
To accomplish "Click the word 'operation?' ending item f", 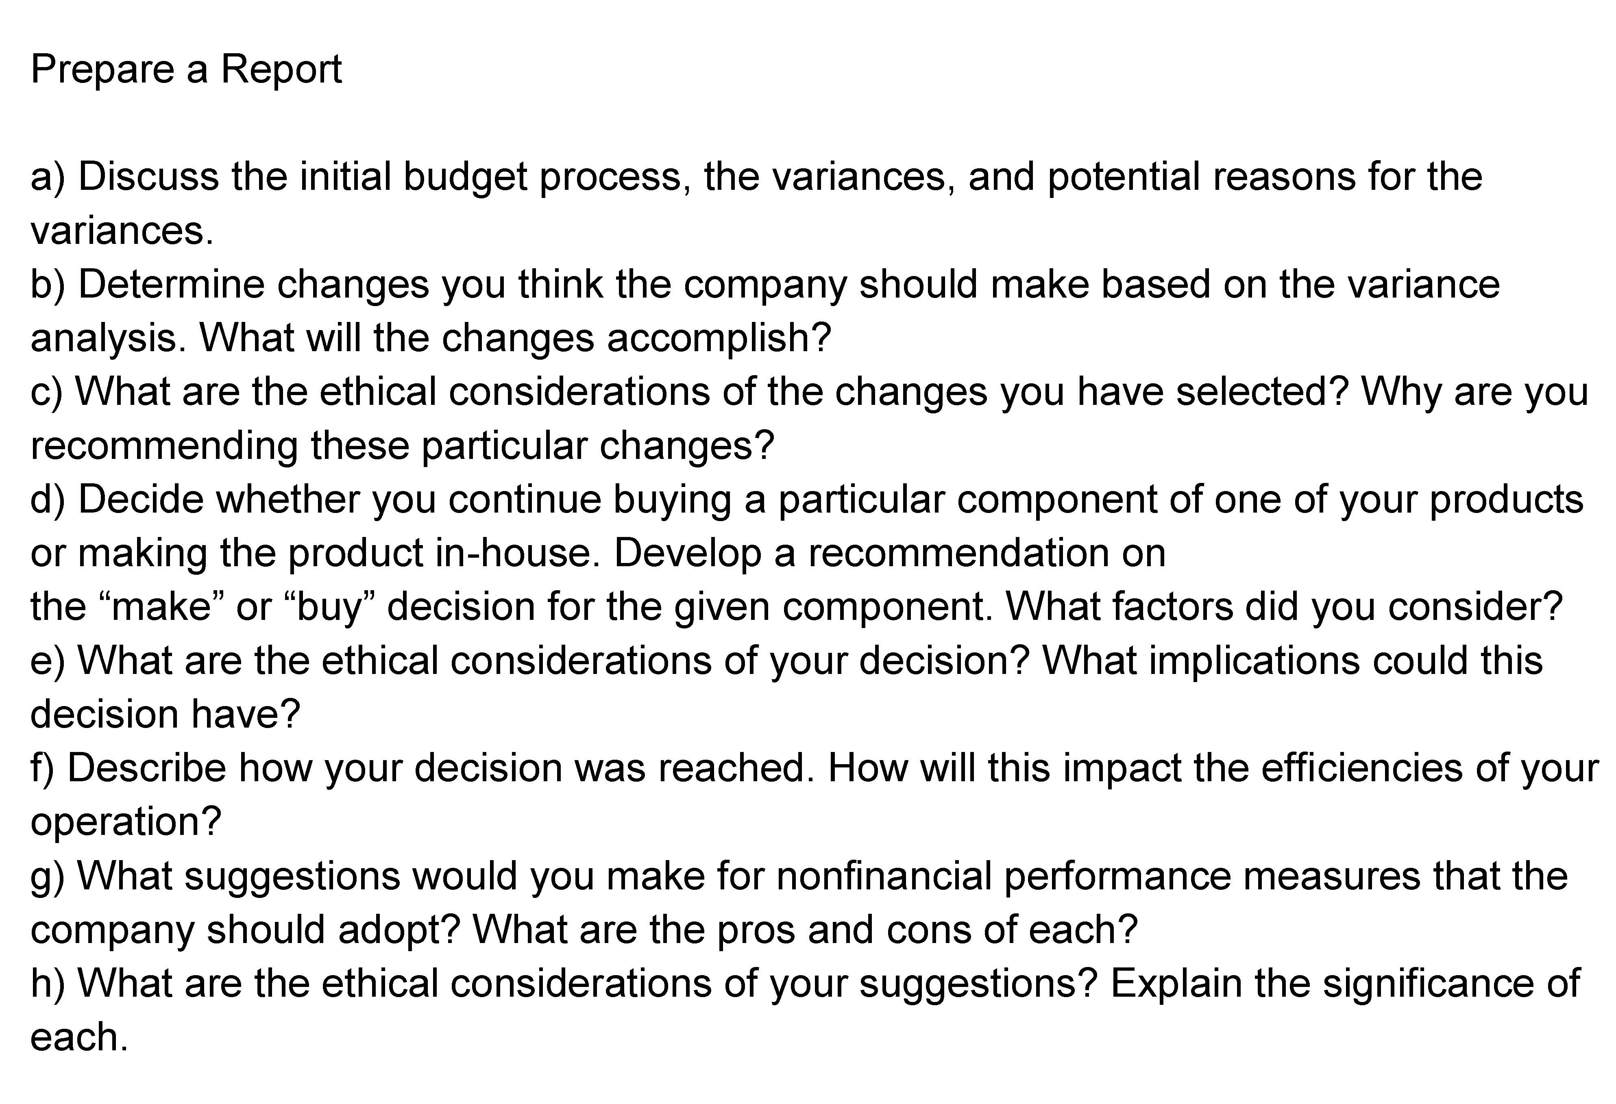I will [x=126, y=822].
